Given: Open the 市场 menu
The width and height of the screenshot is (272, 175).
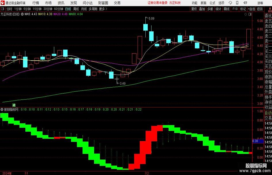Looking at the screenshot, I should coord(48,3).
